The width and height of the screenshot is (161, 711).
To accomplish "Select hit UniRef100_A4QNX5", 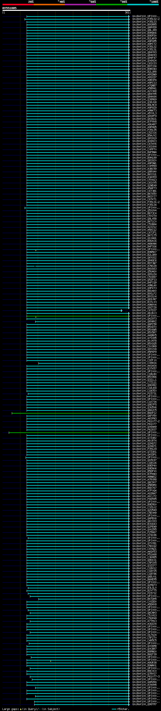I will click(x=144, y=335).
